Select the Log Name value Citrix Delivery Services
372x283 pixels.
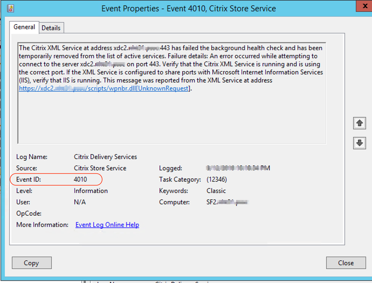(x=105, y=157)
